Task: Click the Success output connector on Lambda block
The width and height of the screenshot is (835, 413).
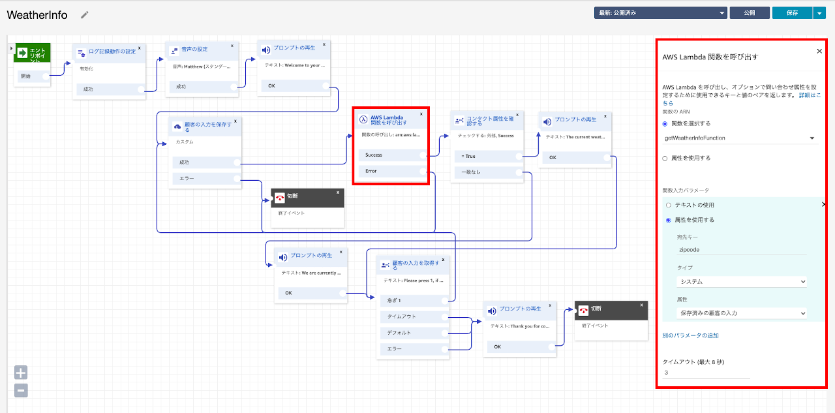Action: [423, 155]
